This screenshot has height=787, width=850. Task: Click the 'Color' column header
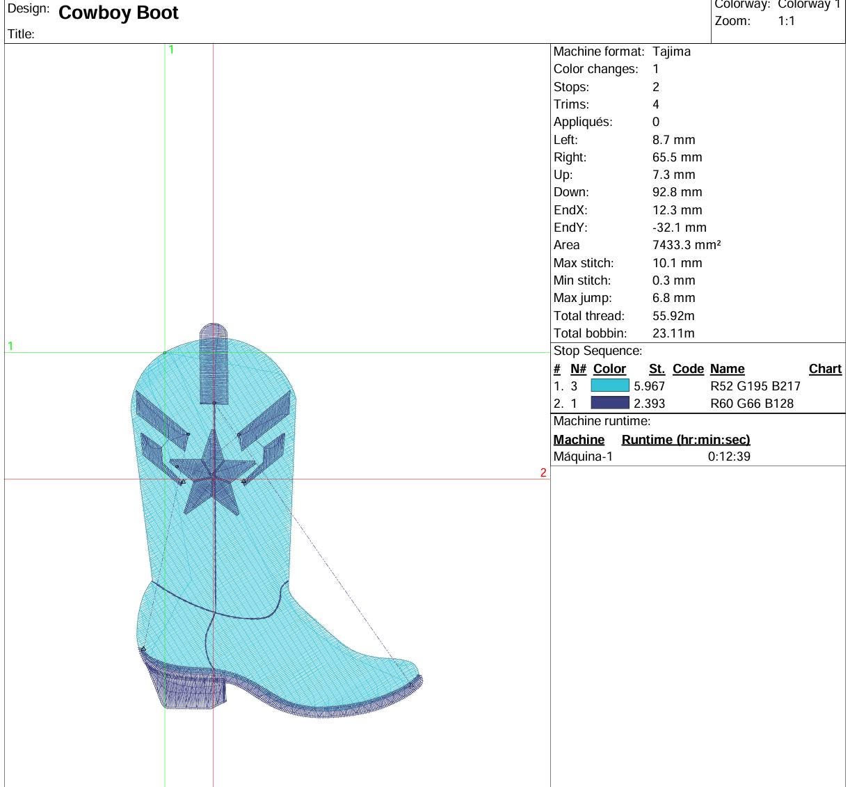click(609, 369)
